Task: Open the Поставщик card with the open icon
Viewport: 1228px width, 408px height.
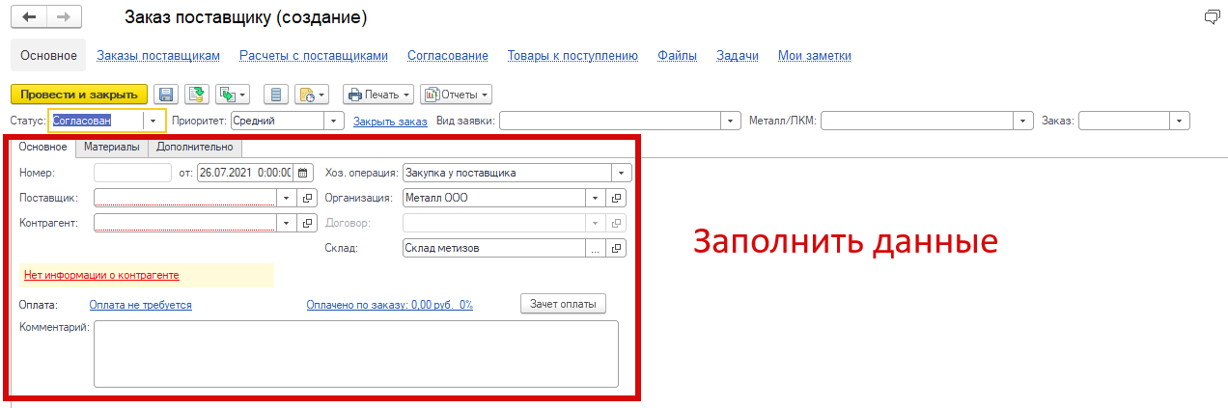Action: [x=308, y=198]
